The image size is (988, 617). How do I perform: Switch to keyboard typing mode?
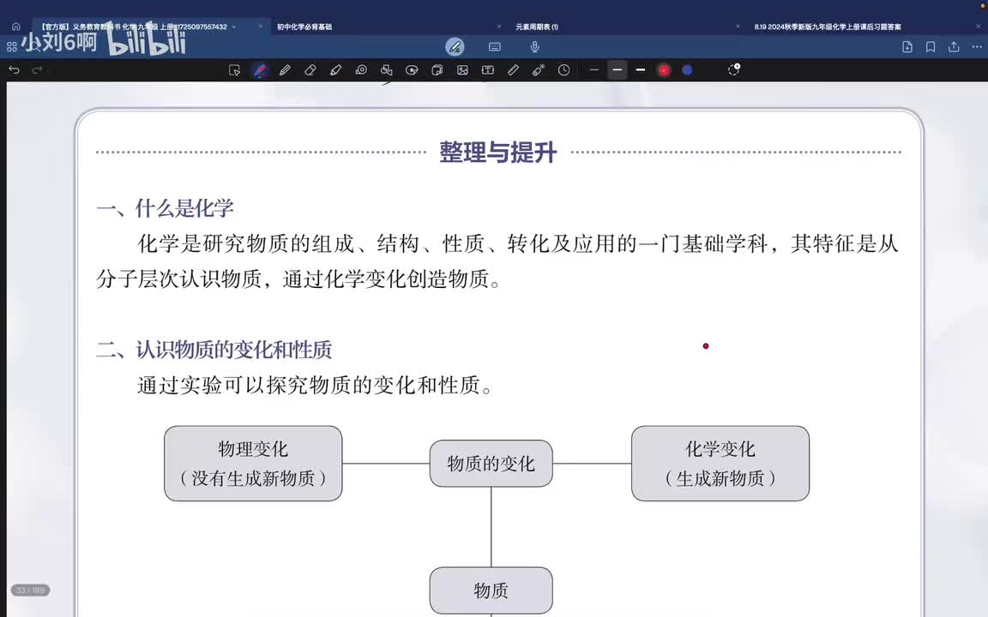(495, 46)
